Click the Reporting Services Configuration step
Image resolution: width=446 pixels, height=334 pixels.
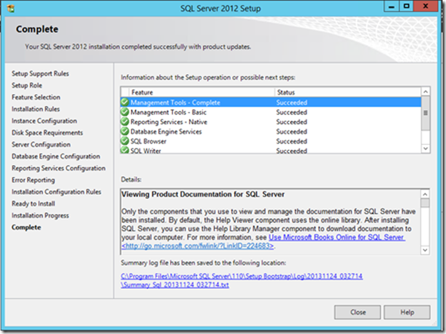(58, 168)
